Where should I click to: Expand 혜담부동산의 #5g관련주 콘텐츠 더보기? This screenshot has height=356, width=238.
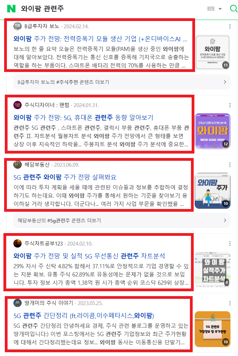[x=122, y=220]
